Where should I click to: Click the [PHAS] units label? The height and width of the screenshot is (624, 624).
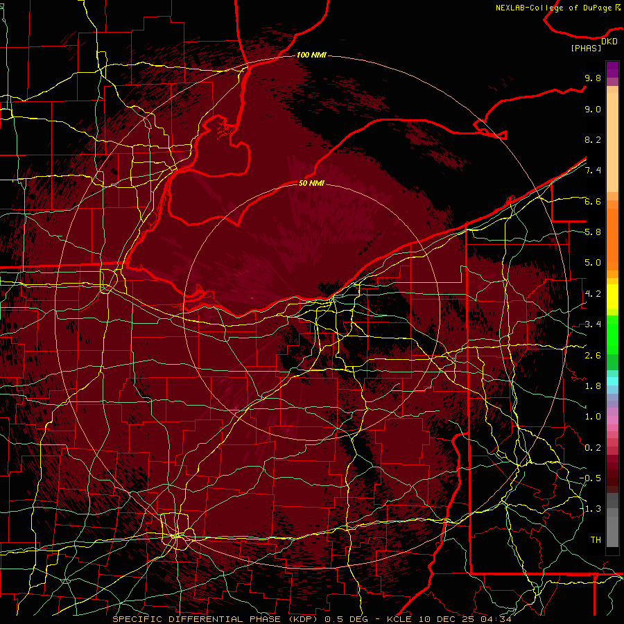[x=586, y=49]
